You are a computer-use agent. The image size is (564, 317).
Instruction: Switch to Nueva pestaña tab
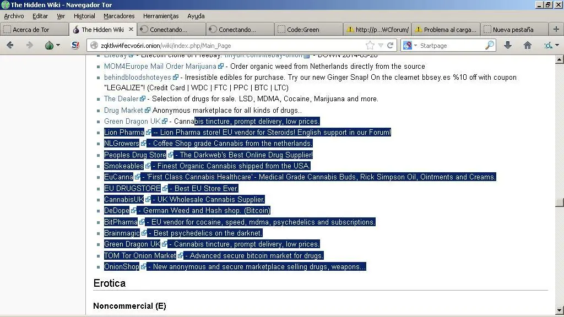point(514,30)
